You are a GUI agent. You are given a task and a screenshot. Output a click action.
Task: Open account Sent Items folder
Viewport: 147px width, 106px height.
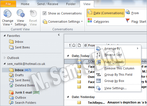click(20, 80)
